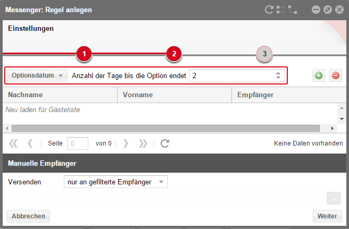Select wizard step 1
The image size is (349, 229).
click(x=84, y=54)
